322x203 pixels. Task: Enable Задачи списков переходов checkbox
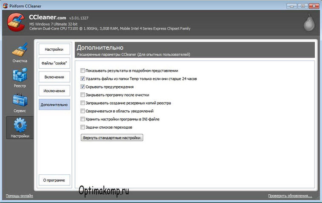82,127
